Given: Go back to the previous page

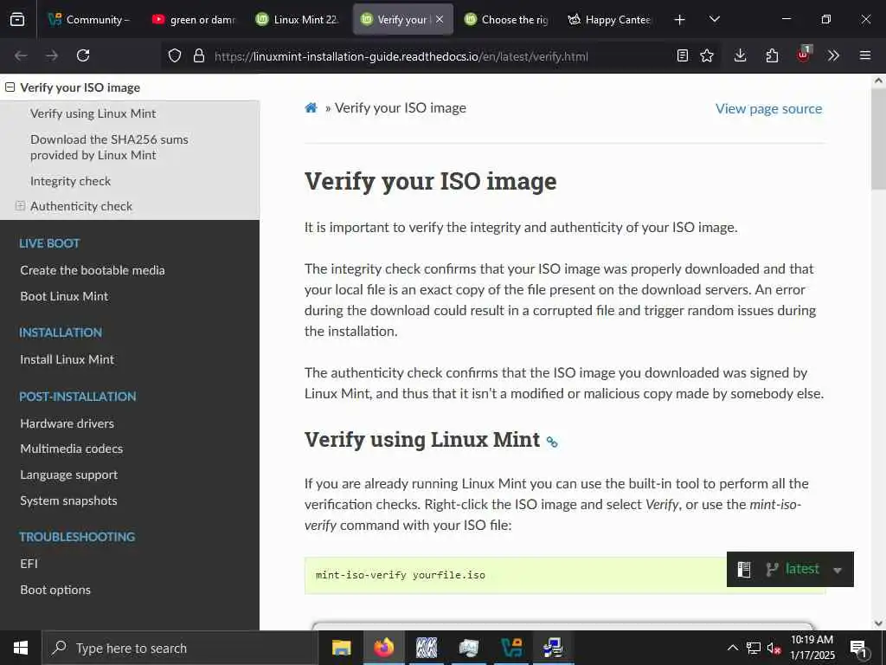Looking at the screenshot, I should point(21,55).
